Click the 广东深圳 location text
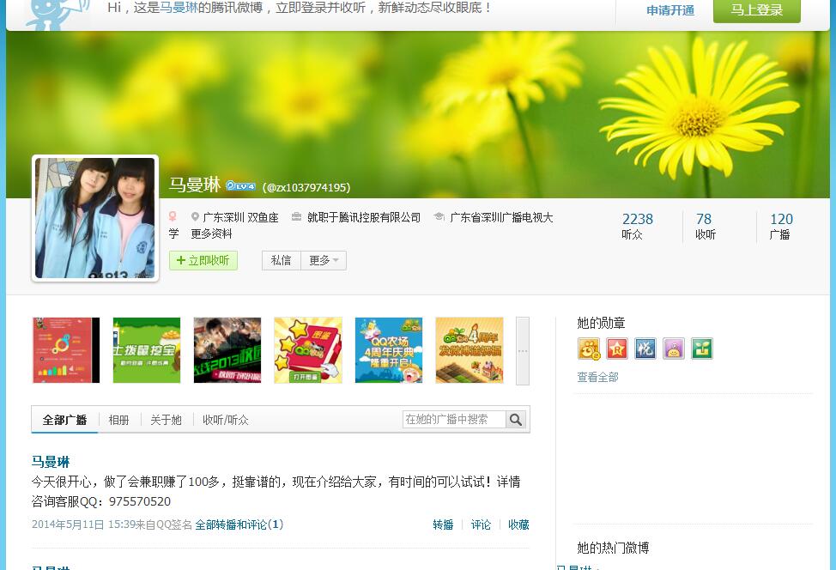This screenshot has height=570, width=836. click(223, 217)
